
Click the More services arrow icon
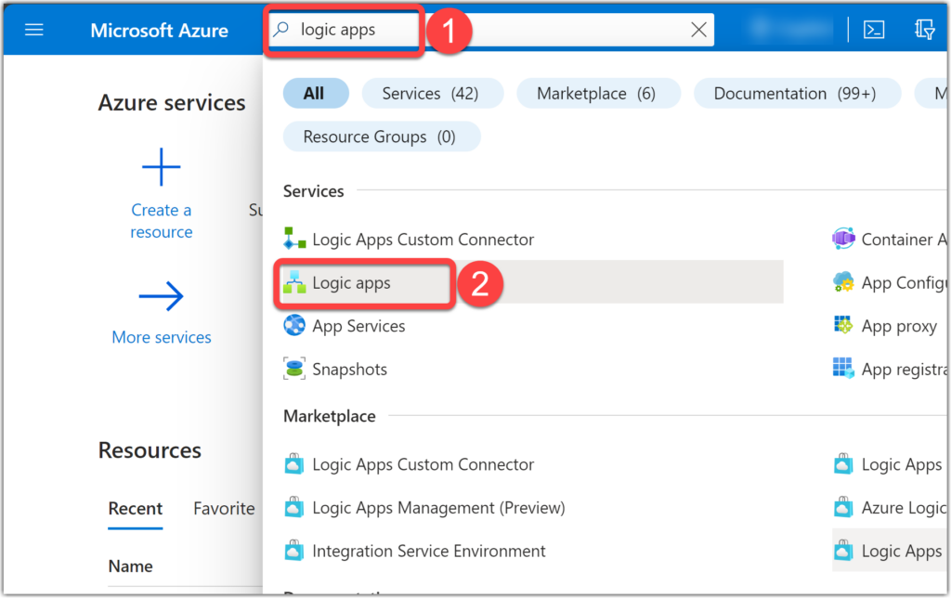[x=162, y=296]
